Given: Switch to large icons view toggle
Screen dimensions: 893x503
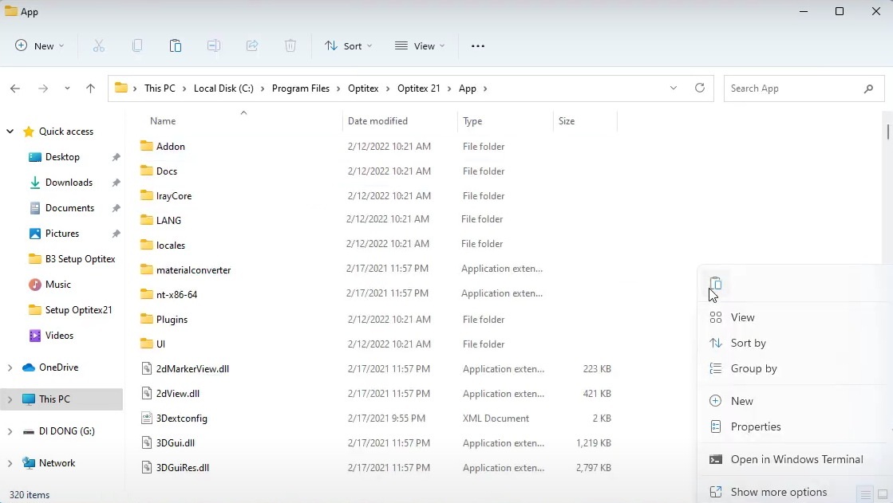Looking at the screenshot, I should click(x=883, y=495).
